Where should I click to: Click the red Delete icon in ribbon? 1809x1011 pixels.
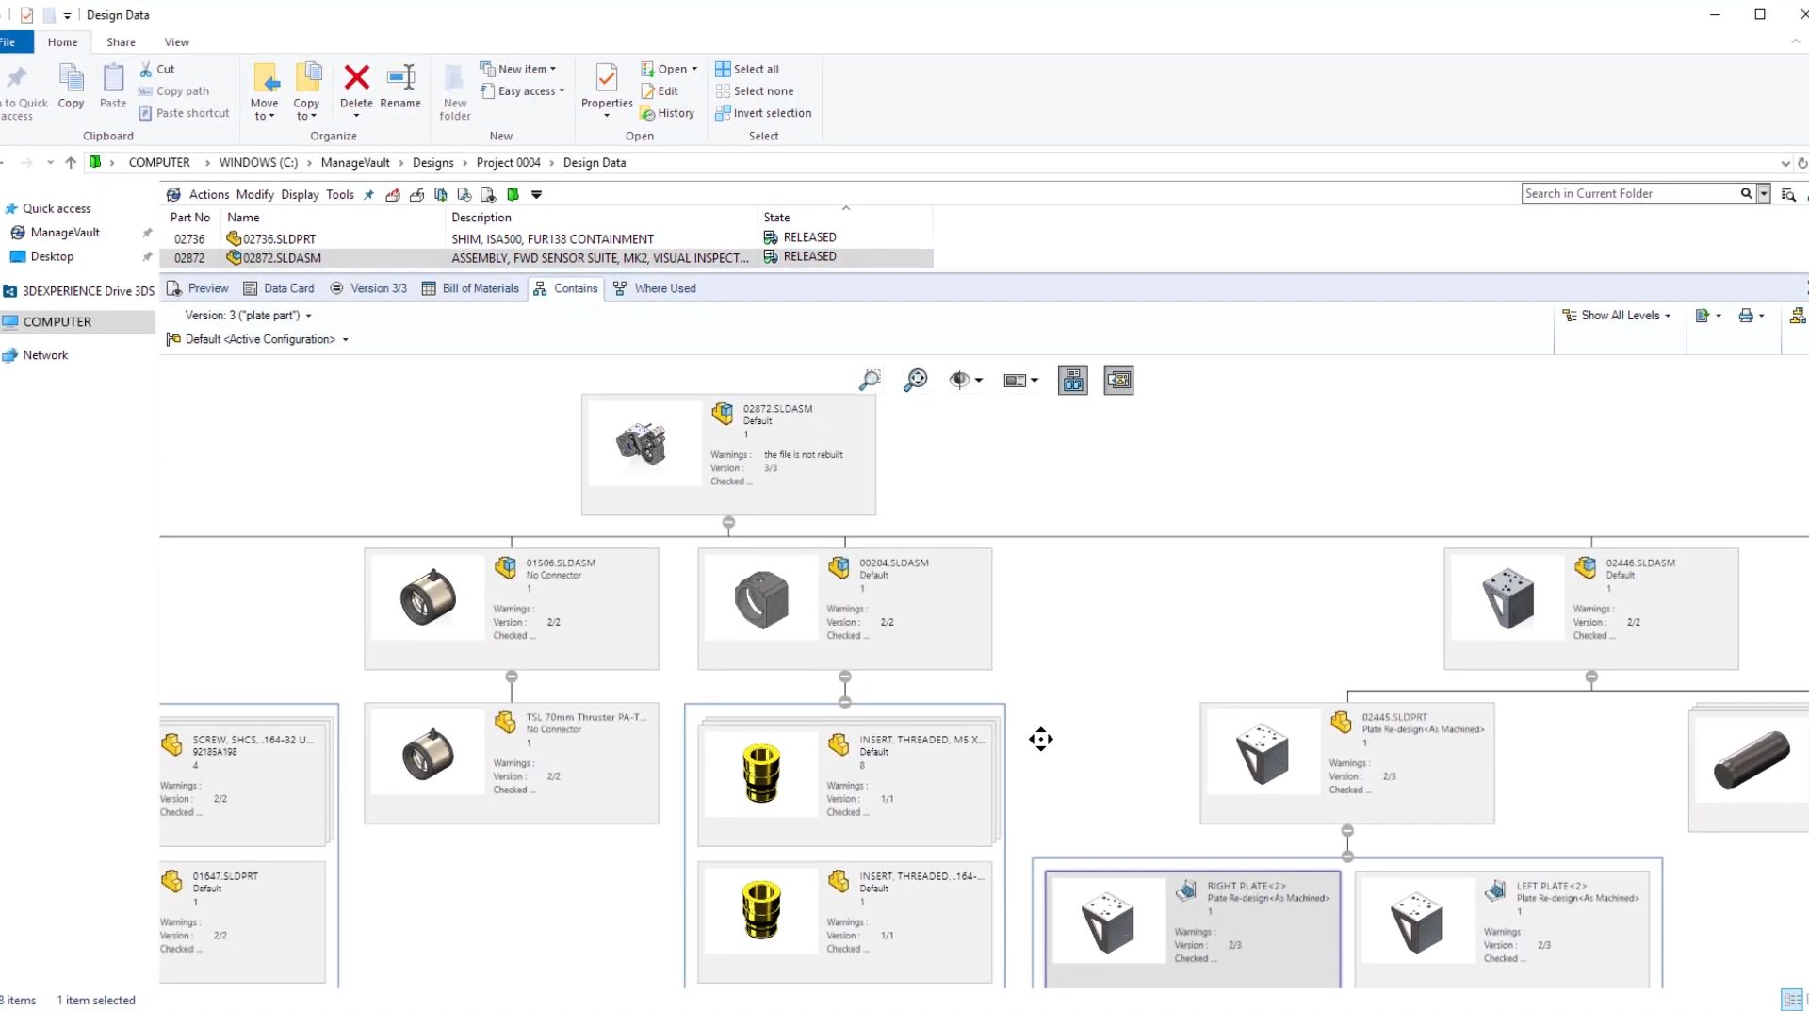point(356,77)
